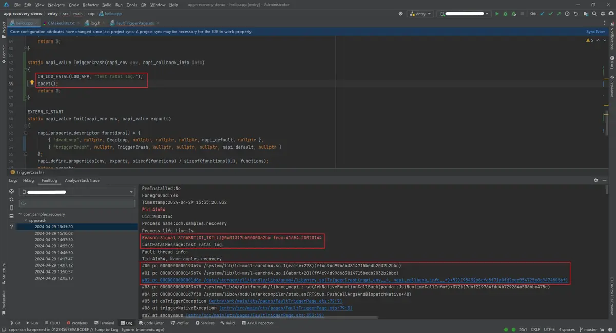The width and height of the screenshot is (616, 333).
Task: Open the File menu
Action: click(17, 5)
